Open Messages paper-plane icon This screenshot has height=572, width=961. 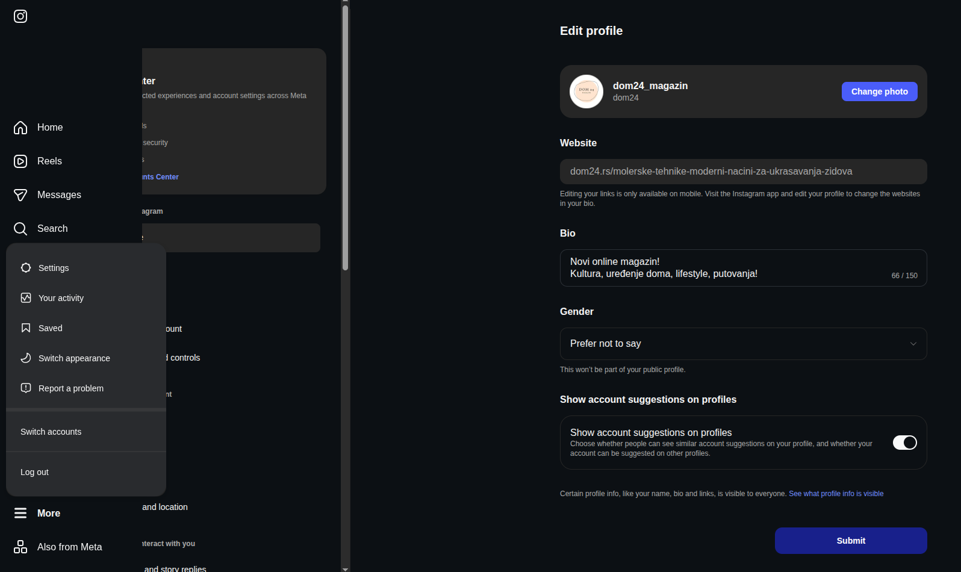pyautogui.click(x=20, y=195)
